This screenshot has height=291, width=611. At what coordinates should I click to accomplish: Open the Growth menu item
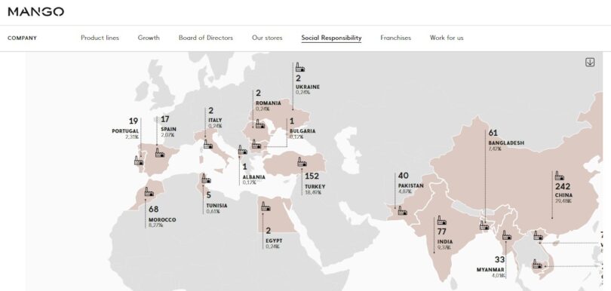[149, 38]
